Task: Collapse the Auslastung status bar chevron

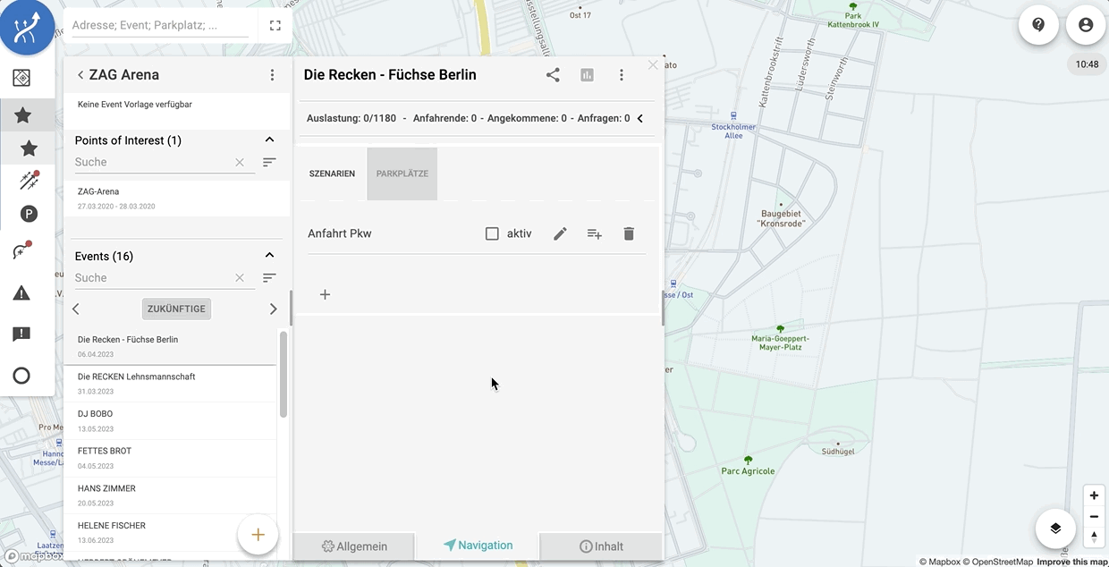Action: coord(639,118)
